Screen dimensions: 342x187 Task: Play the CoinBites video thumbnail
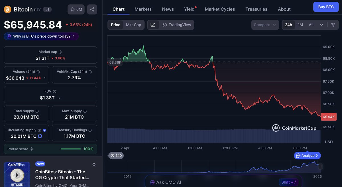pos(17,175)
